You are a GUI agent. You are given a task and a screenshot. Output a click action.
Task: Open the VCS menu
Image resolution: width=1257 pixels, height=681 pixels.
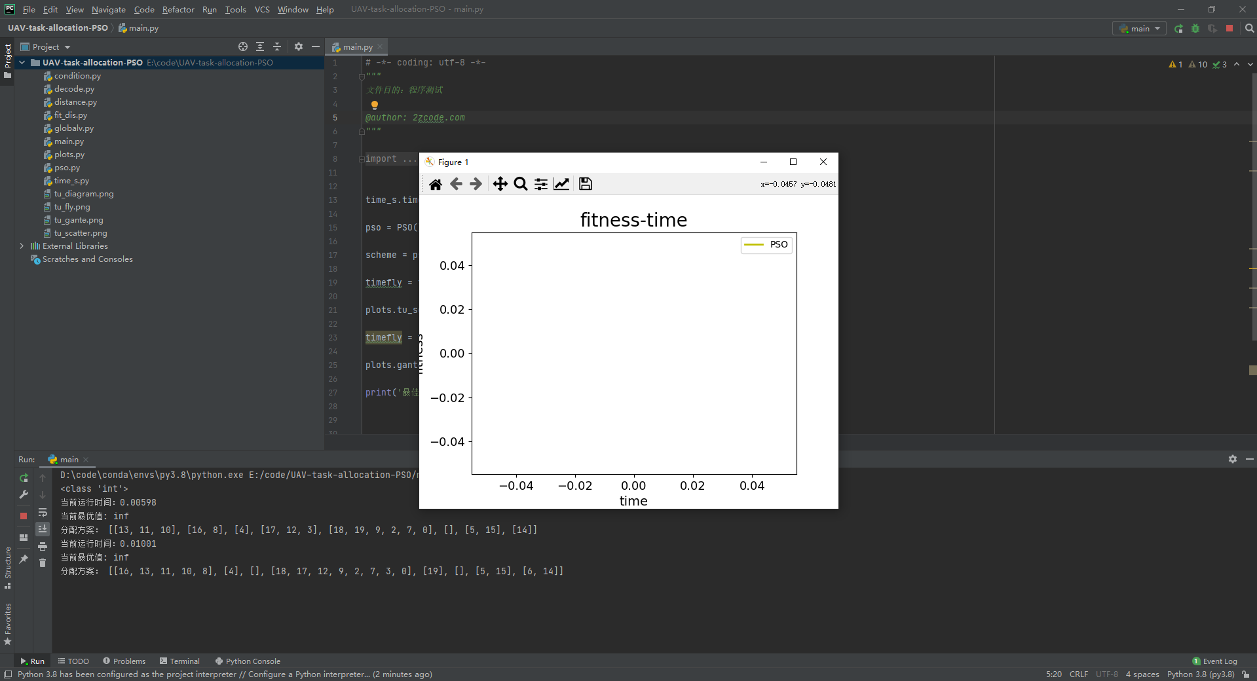[262, 9]
